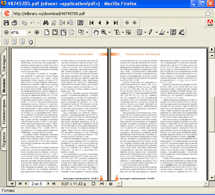Open the Комментарии side tab

pyautogui.click(x=4, y=112)
